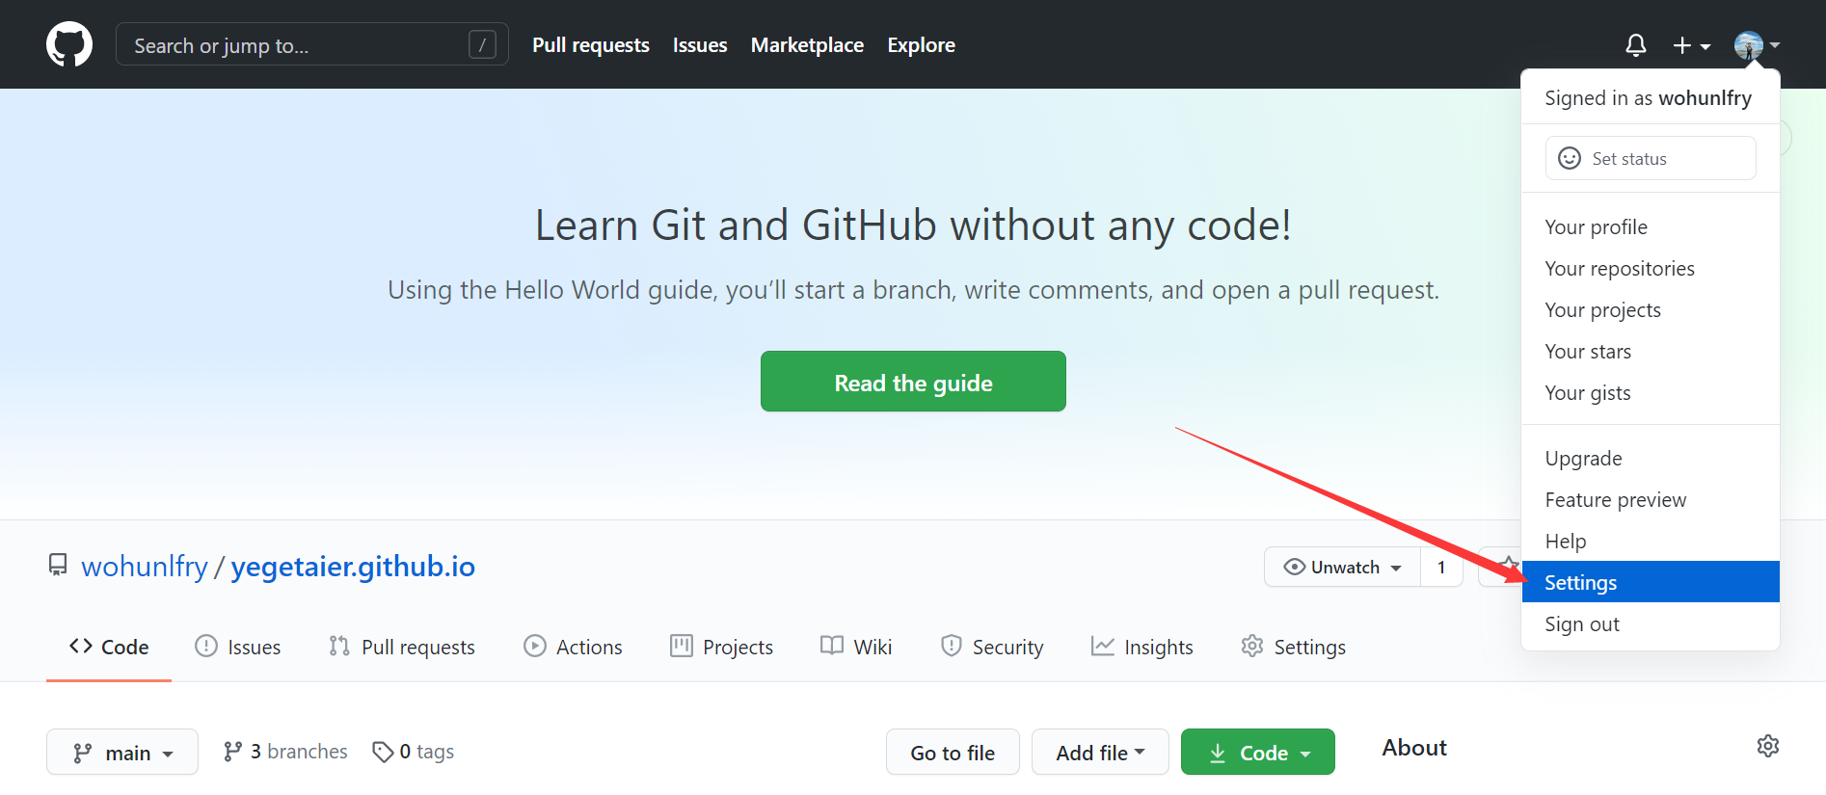Switch to the Security tab
Image resolution: width=1826 pixels, height=795 pixels.
click(992, 648)
